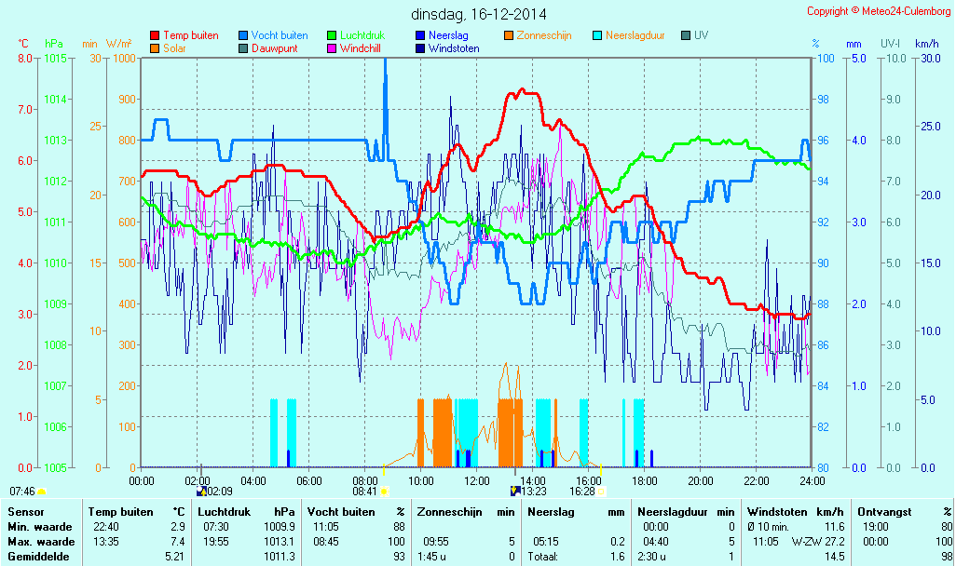956x566 pixels.
Task: Click the sunrise icon next to 08:41
Action: (384, 491)
